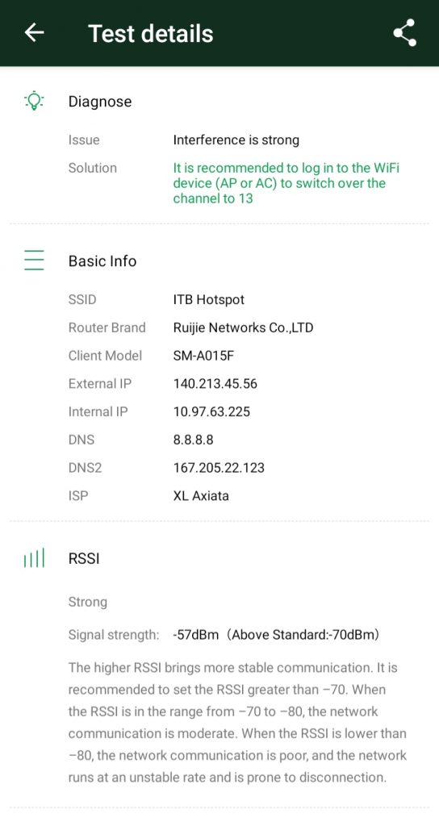Tap the RSSI signal bars icon
This screenshot has width=439, height=826.
34,558
